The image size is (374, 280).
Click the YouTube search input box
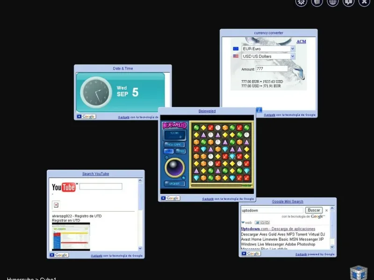(x=101, y=186)
